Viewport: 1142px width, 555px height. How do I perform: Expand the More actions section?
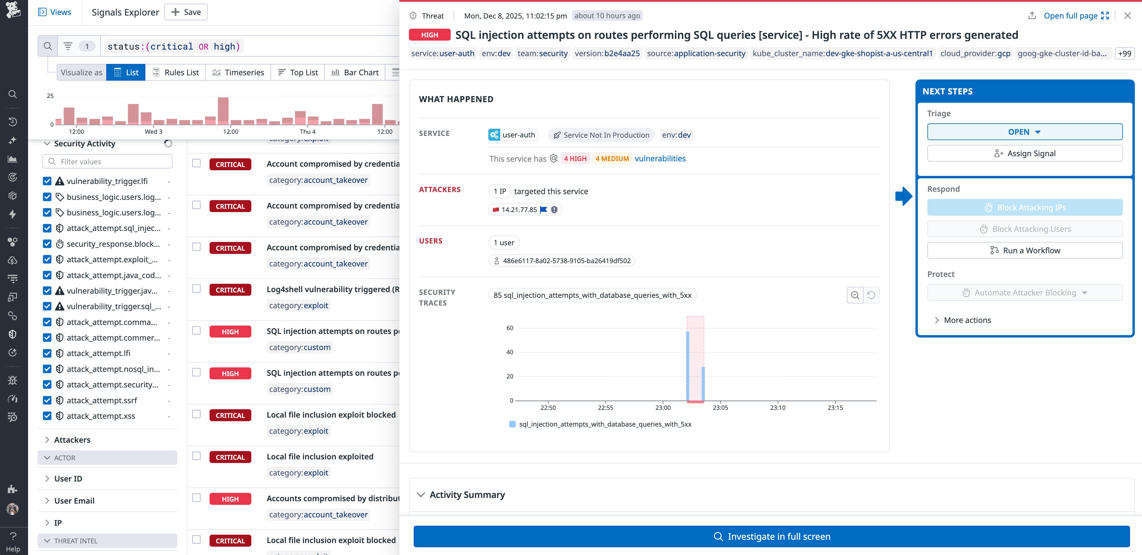[x=962, y=320]
